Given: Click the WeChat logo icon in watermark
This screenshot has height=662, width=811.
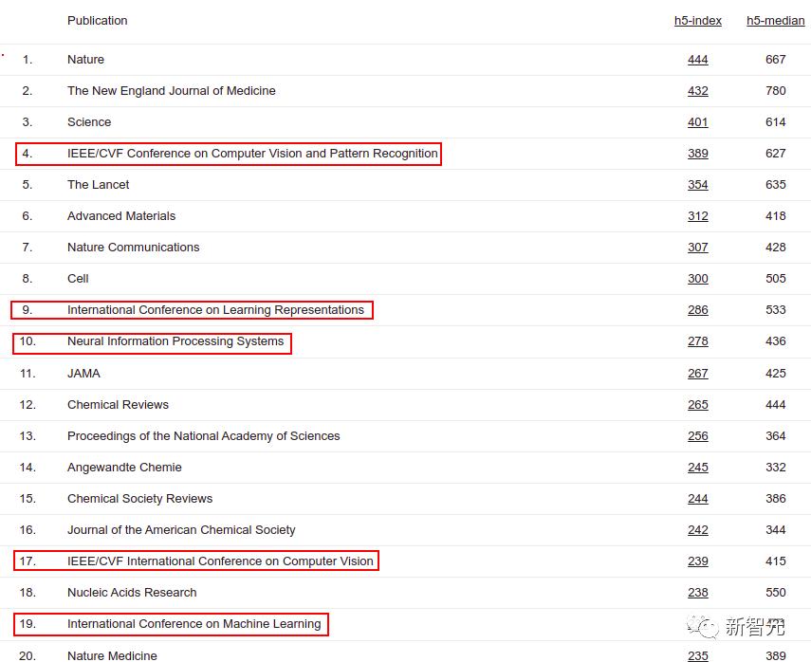Looking at the screenshot, I should coord(705,626).
